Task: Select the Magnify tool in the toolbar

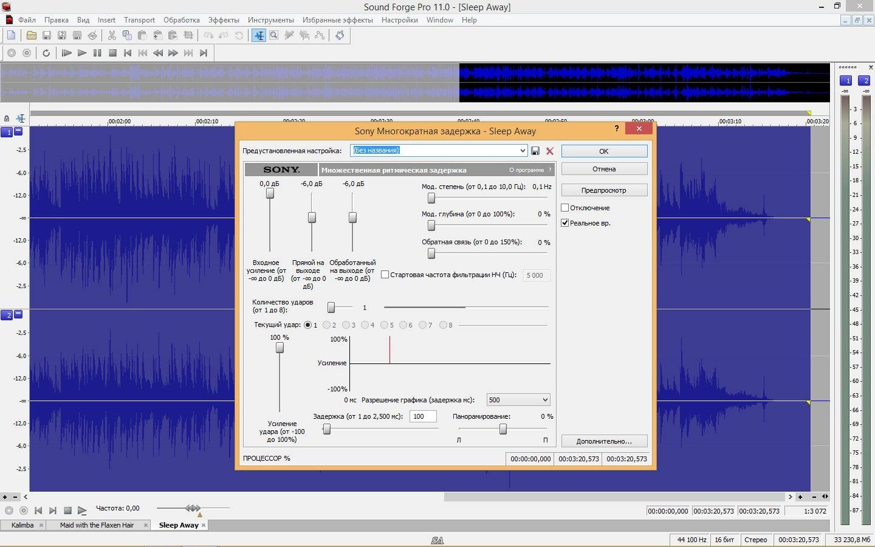Action: [x=274, y=35]
